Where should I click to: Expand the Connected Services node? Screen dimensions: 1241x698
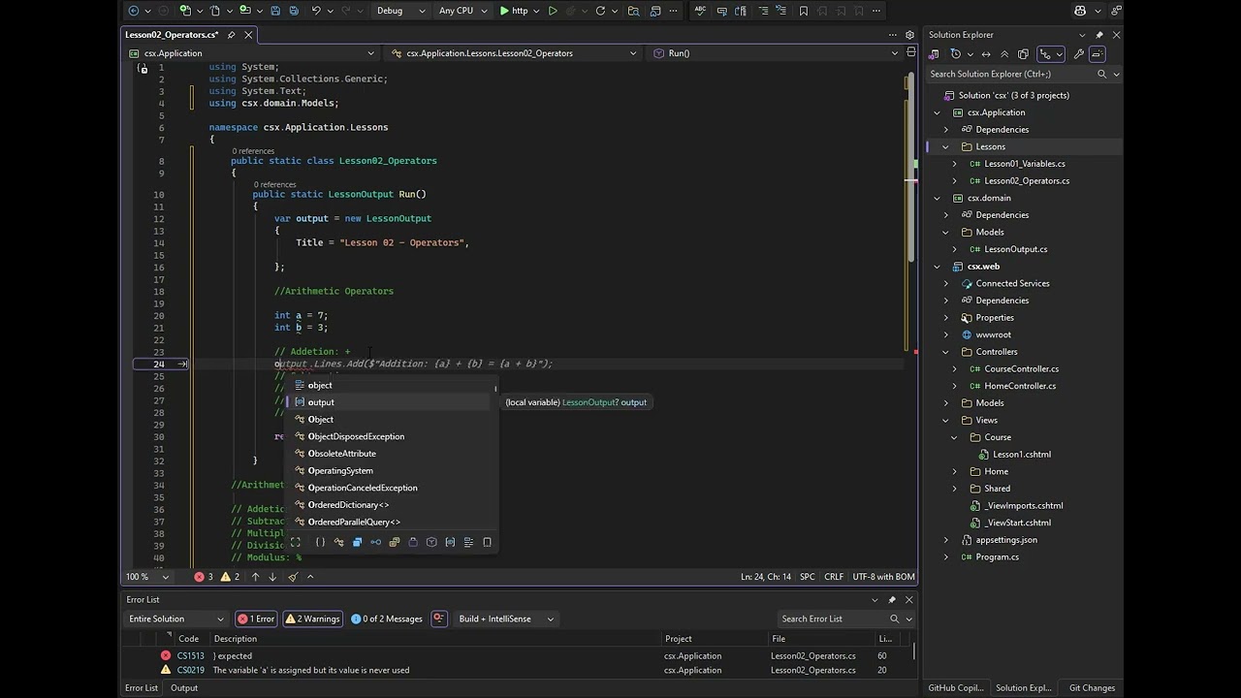click(x=946, y=284)
